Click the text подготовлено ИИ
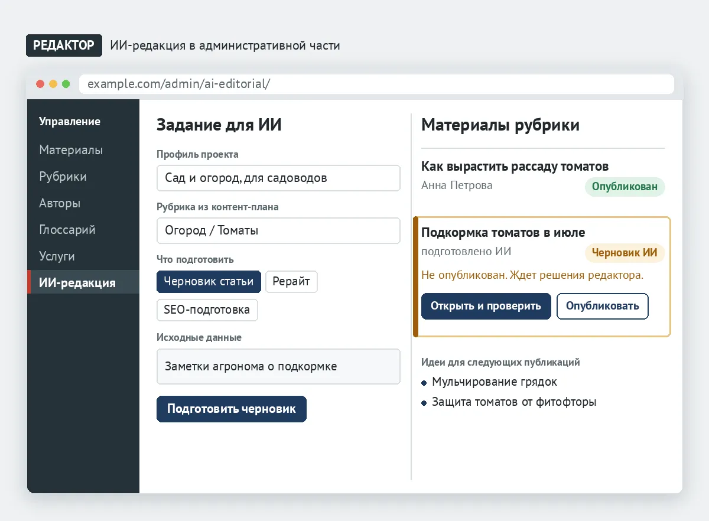The height and width of the screenshot is (521, 709). point(466,252)
